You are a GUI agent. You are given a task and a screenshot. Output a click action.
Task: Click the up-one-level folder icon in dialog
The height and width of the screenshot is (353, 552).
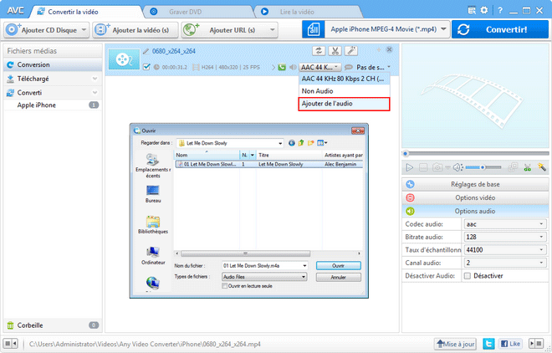click(301, 143)
